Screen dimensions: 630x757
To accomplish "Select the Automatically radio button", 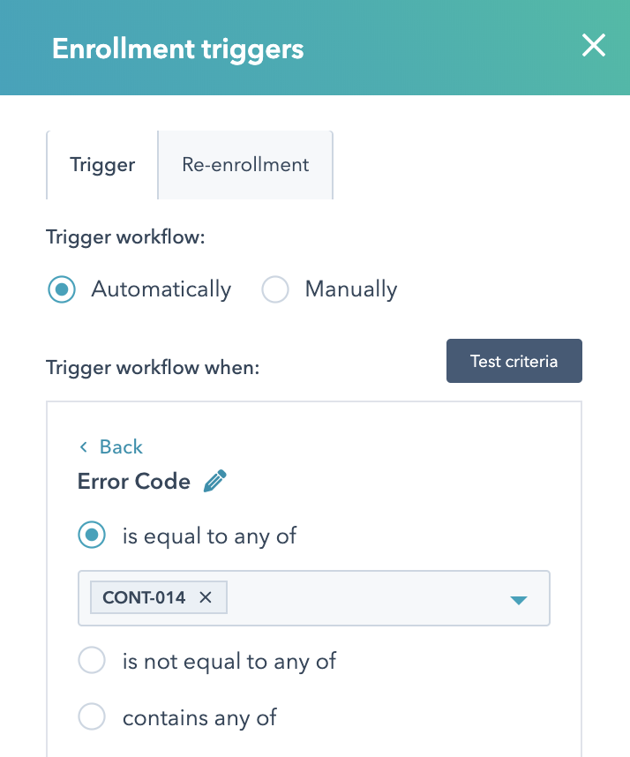I will coord(62,289).
